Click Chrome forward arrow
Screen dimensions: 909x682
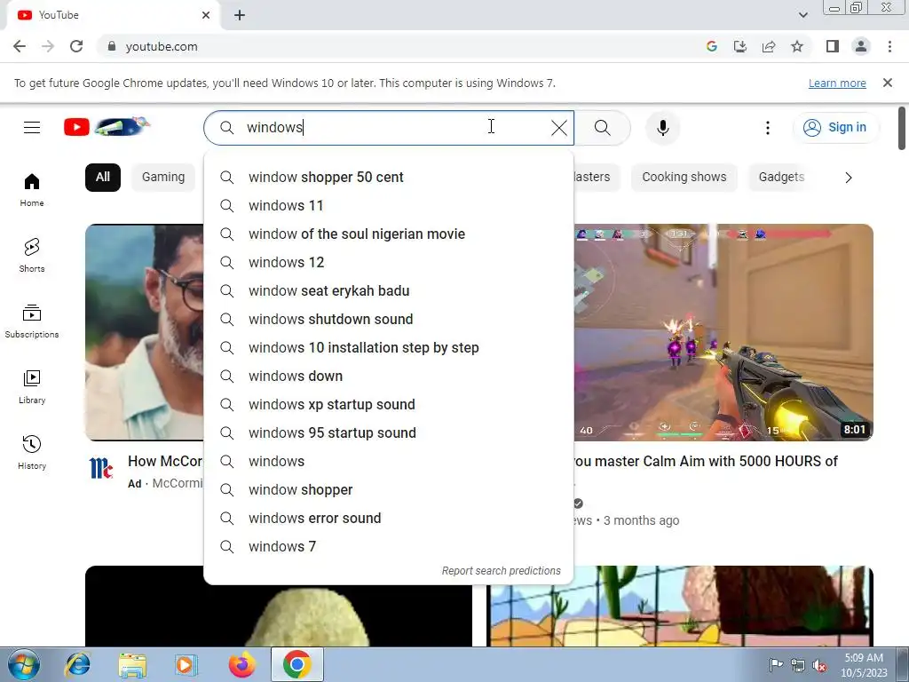click(x=48, y=46)
